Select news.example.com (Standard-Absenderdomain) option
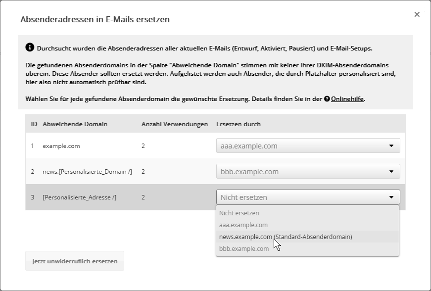431x291 pixels. tap(286, 237)
